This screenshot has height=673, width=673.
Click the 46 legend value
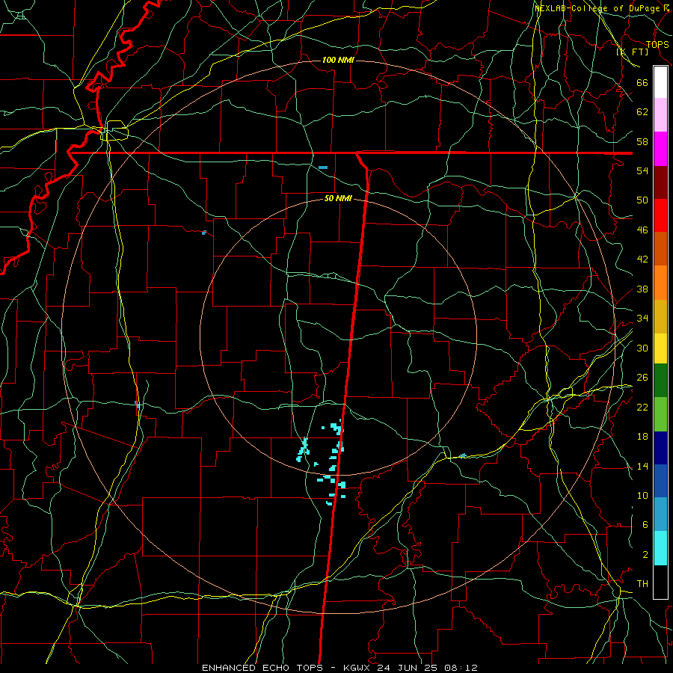(642, 230)
